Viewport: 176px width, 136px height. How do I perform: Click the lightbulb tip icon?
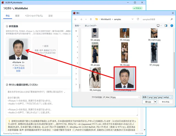coord(9,121)
